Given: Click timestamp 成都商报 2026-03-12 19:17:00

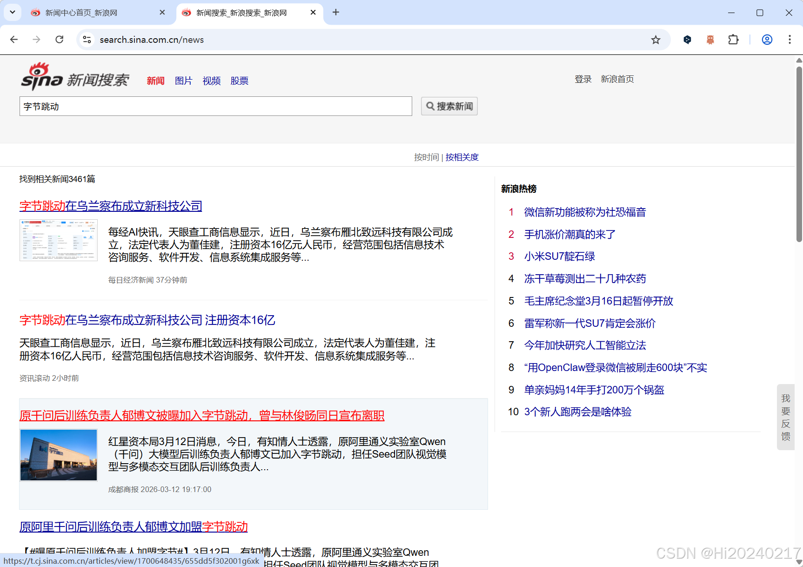Looking at the screenshot, I should (160, 489).
